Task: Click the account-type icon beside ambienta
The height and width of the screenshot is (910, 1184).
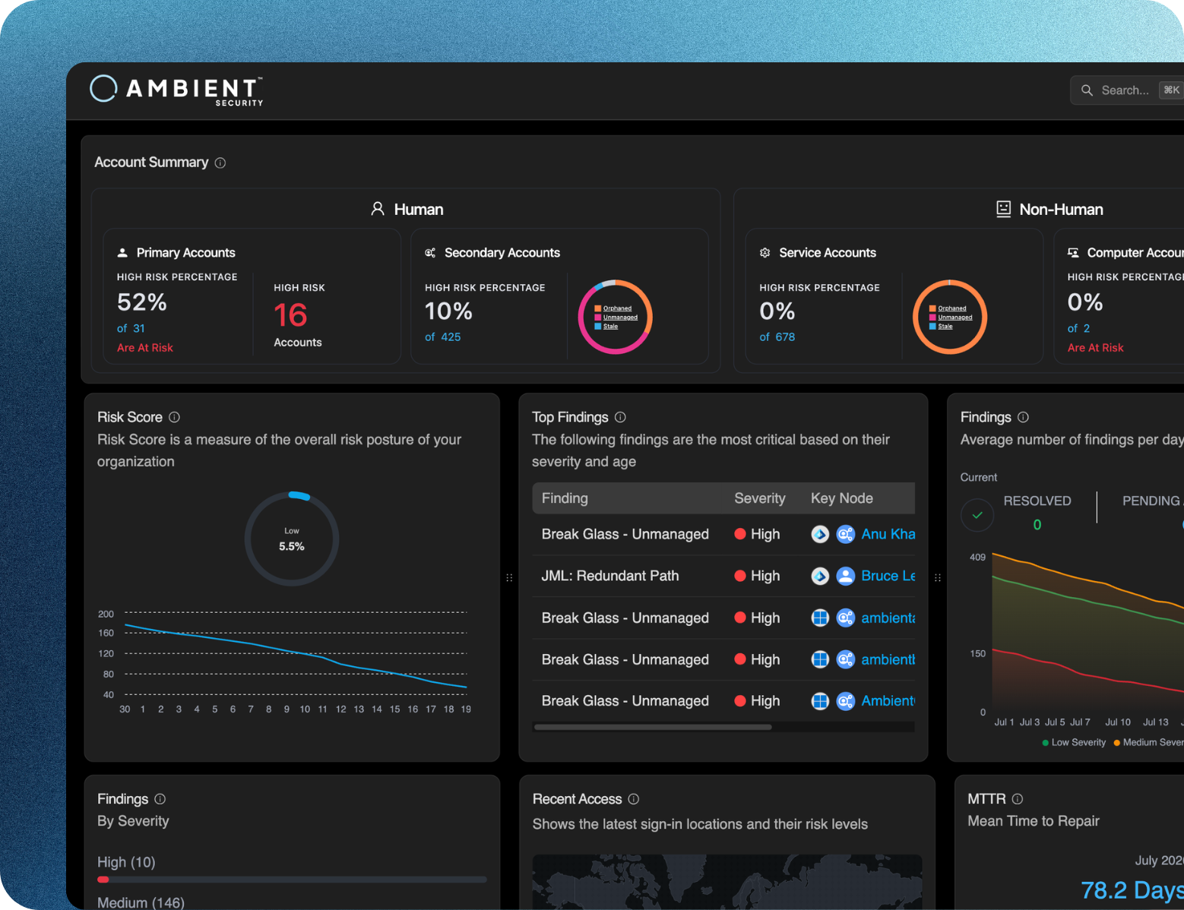Action: pyautogui.click(x=845, y=618)
